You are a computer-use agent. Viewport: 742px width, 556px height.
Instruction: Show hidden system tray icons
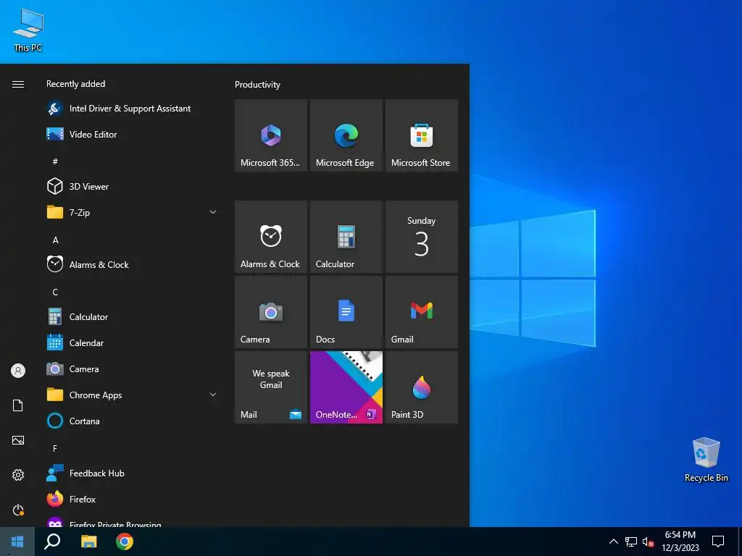point(613,542)
